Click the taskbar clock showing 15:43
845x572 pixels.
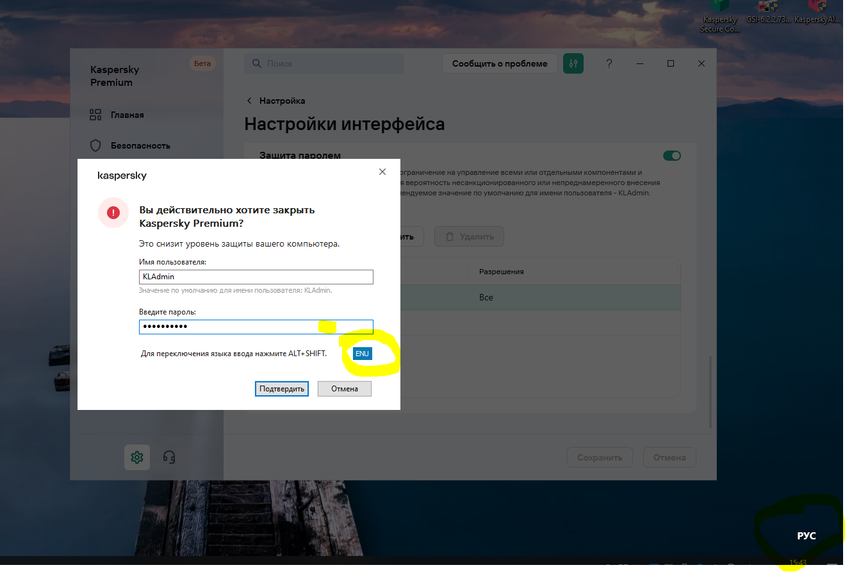[798, 562]
